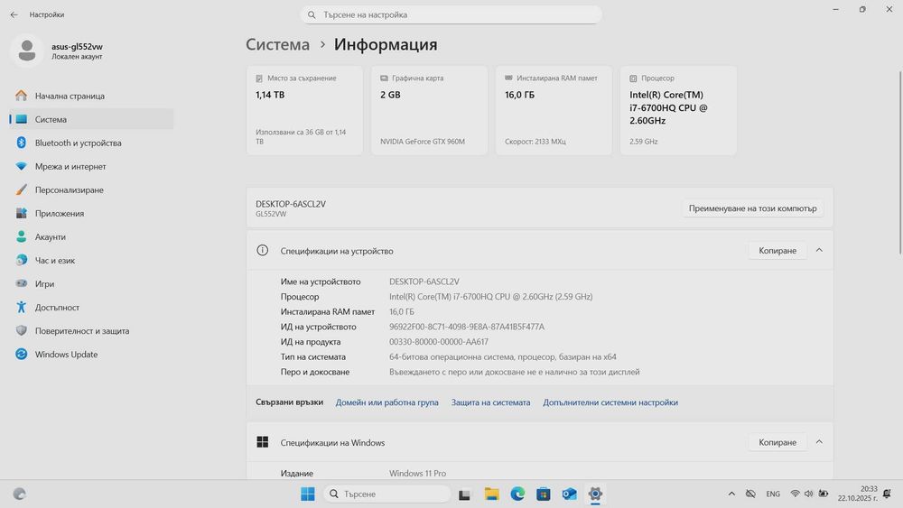Copy Windows specifications with Копиране
The height and width of the screenshot is (508, 903).
[x=777, y=442]
